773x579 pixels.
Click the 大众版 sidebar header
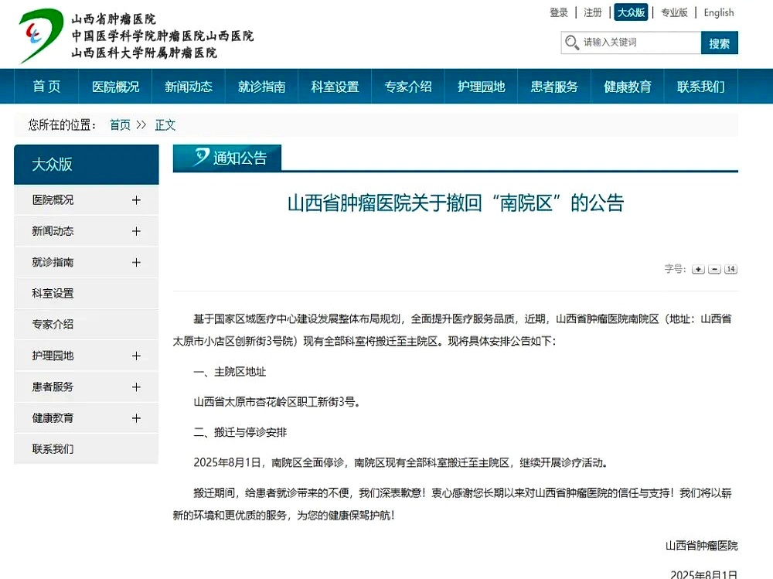[87, 164]
